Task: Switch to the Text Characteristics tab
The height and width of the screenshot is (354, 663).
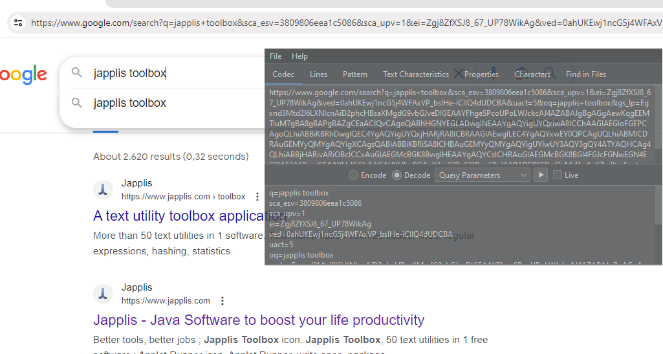Action: click(416, 74)
